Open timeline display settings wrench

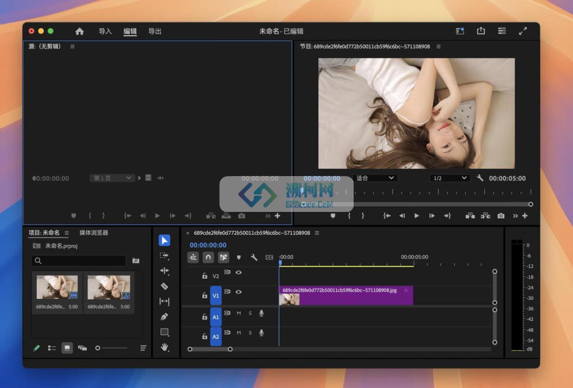[254, 257]
